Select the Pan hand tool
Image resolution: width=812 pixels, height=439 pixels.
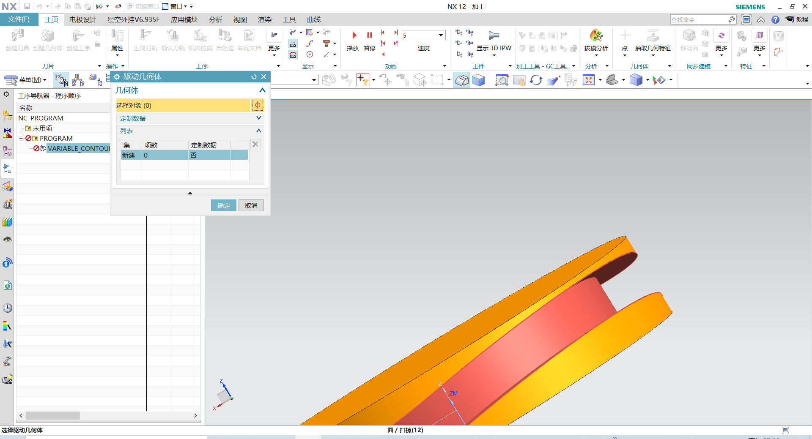point(519,80)
